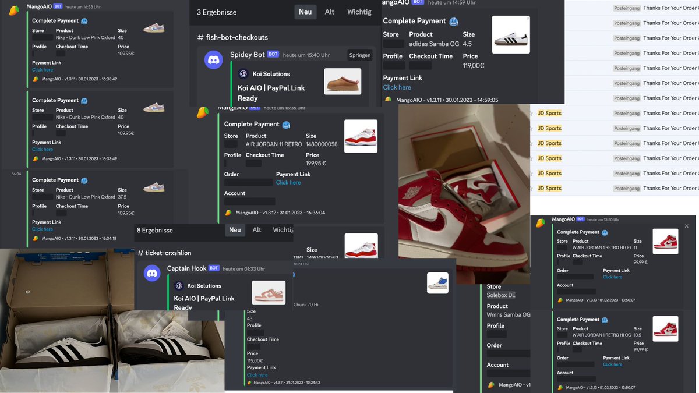
Task: Click MangoAIO username at 13:50 Uhr message
Action: (x=563, y=219)
